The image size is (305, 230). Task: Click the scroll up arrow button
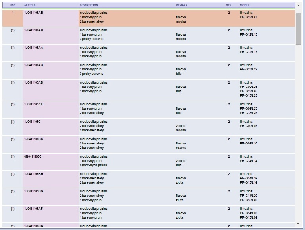pos(298,5)
